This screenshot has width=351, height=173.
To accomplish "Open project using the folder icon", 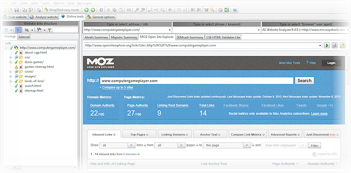I will pyautogui.click(x=10, y=10).
